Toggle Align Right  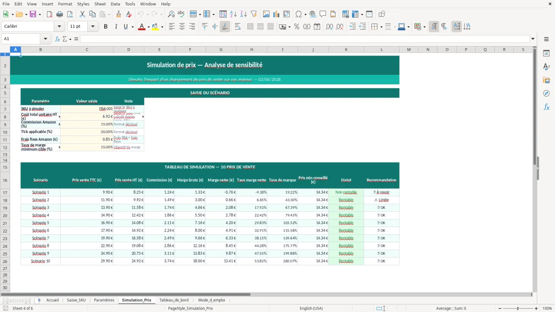click(192, 27)
